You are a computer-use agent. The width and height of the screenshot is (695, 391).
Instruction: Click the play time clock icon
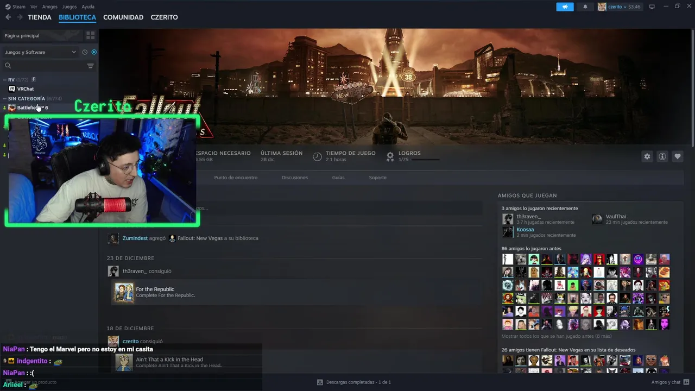(317, 156)
